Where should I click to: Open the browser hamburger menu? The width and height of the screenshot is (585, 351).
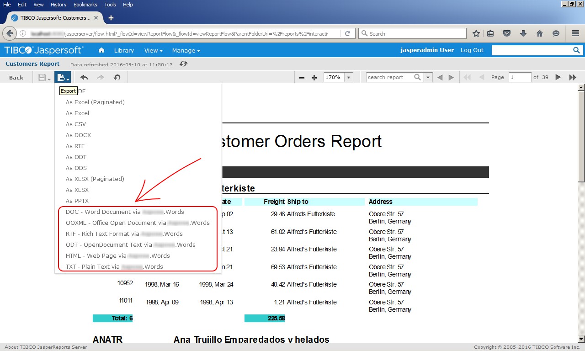point(575,33)
